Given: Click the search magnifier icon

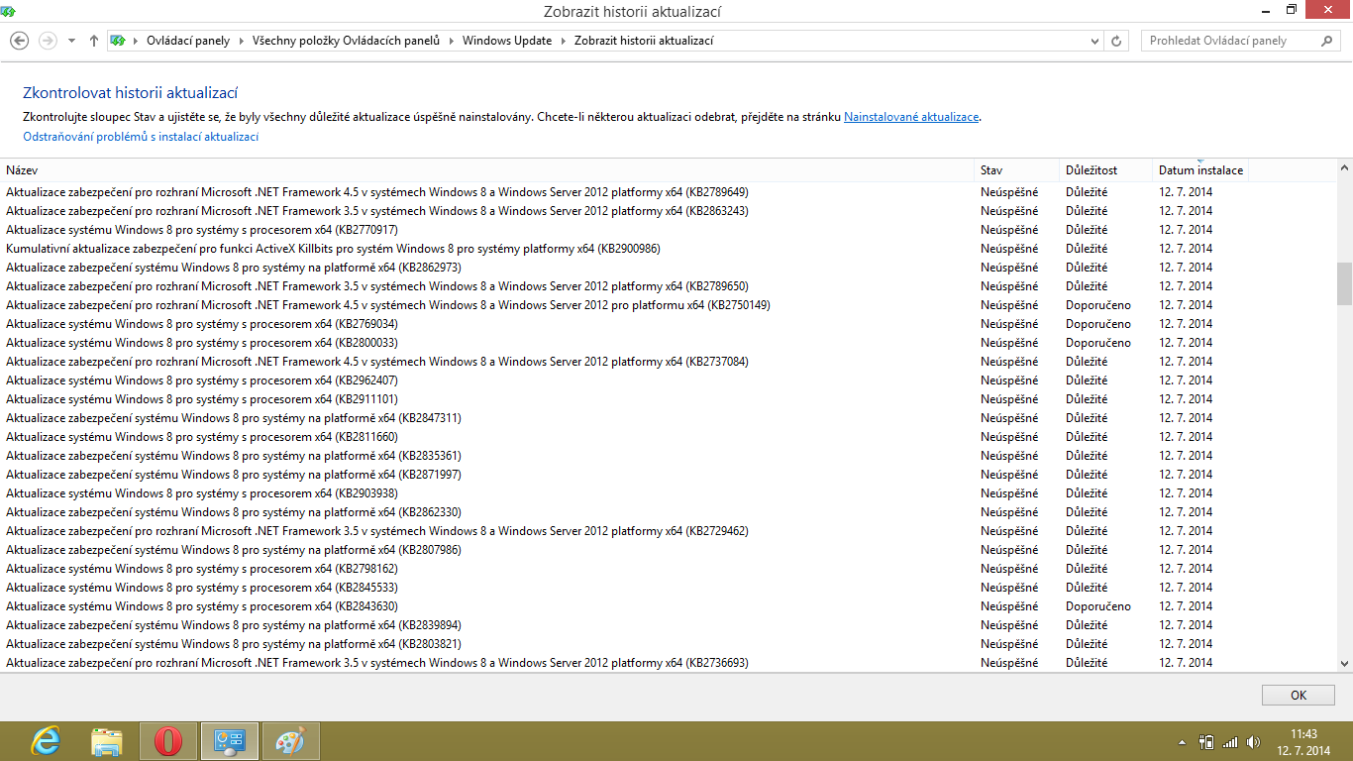Looking at the screenshot, I should click(x=1328, y=41).
